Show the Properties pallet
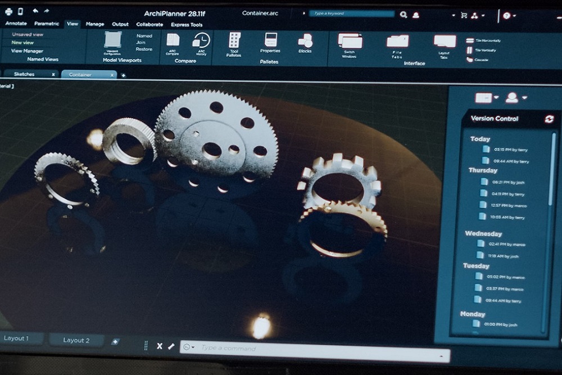562x375 pixels. pos(270,41)
